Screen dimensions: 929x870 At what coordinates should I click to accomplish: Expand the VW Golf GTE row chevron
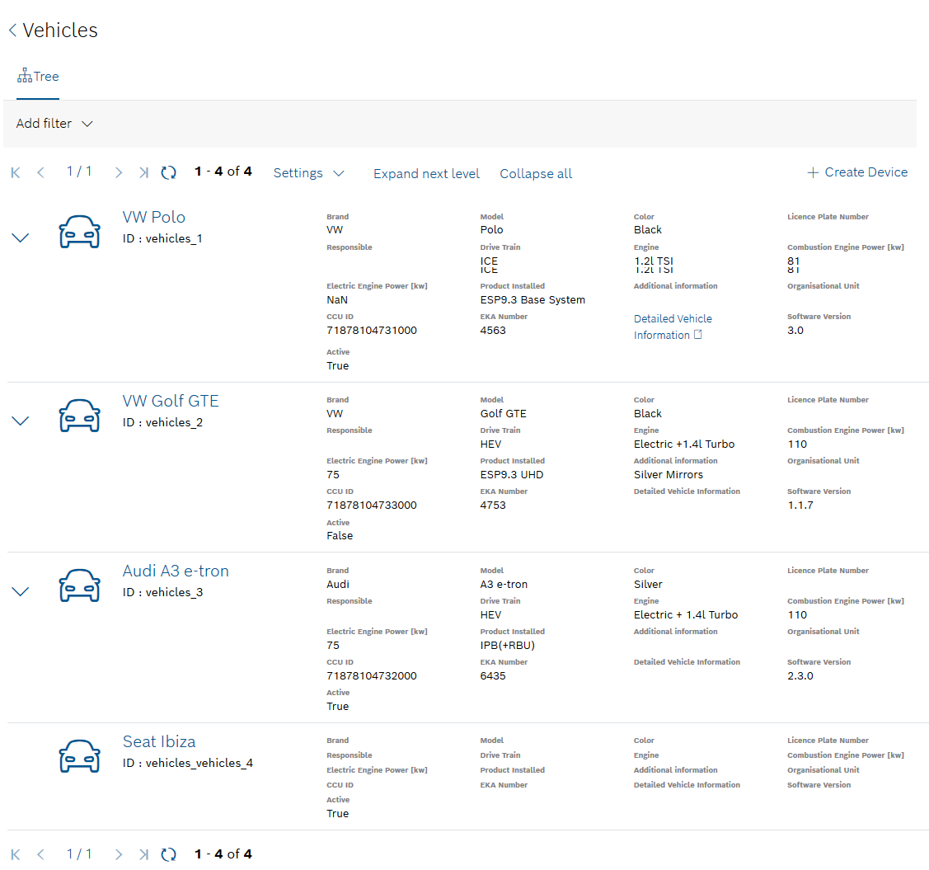[x=21, y=421]
